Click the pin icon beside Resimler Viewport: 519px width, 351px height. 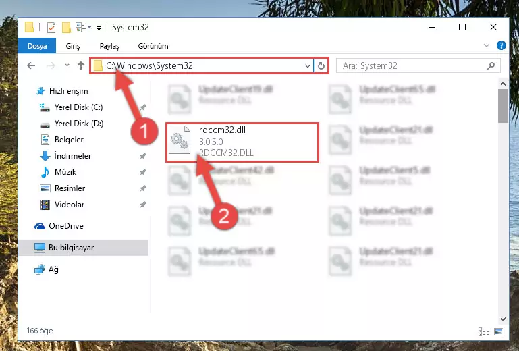tap(142, 188)
